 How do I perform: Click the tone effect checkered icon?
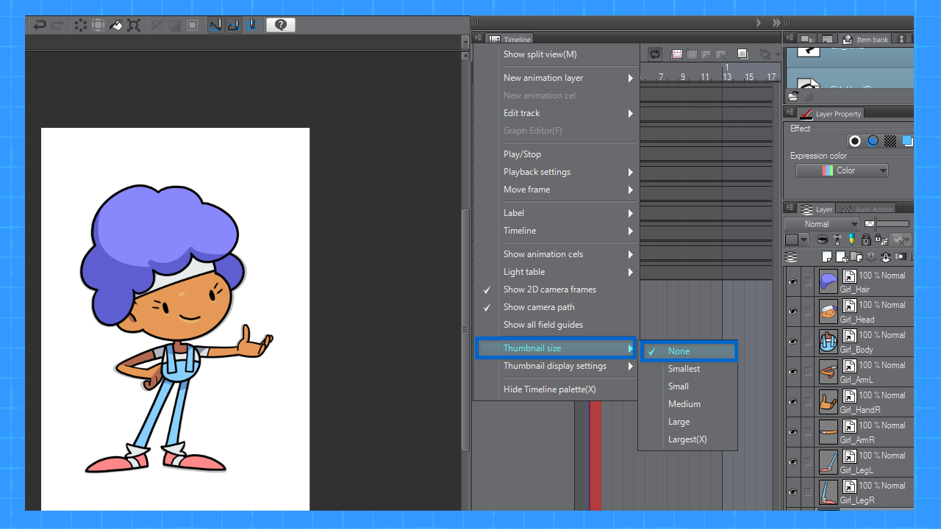[890, 141]
